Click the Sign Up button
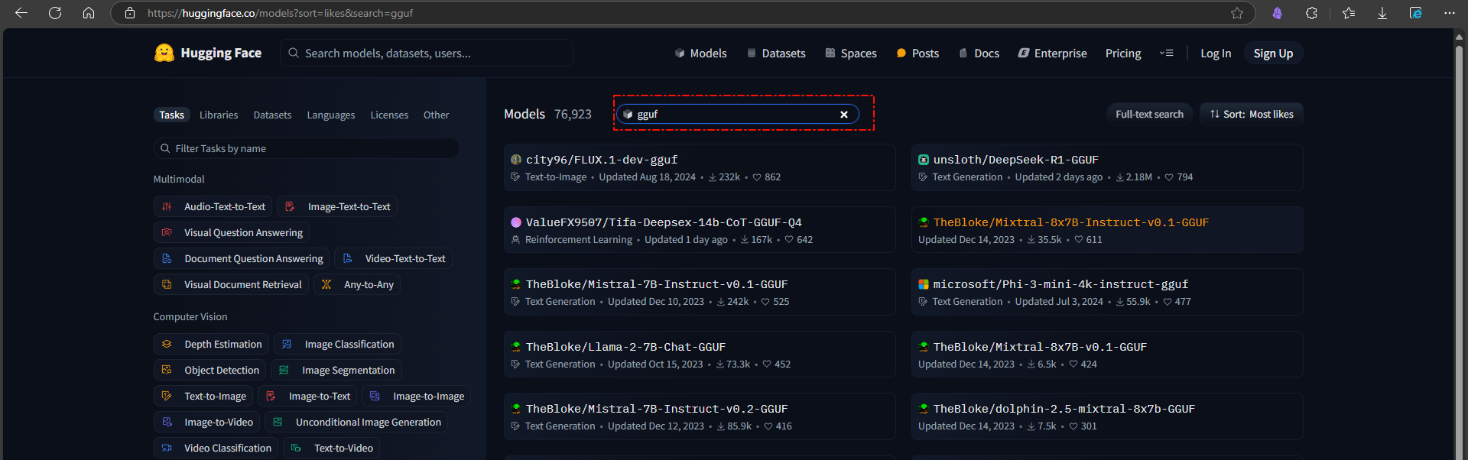The width and height of the screenshot is (1468, 460). 1273,53
